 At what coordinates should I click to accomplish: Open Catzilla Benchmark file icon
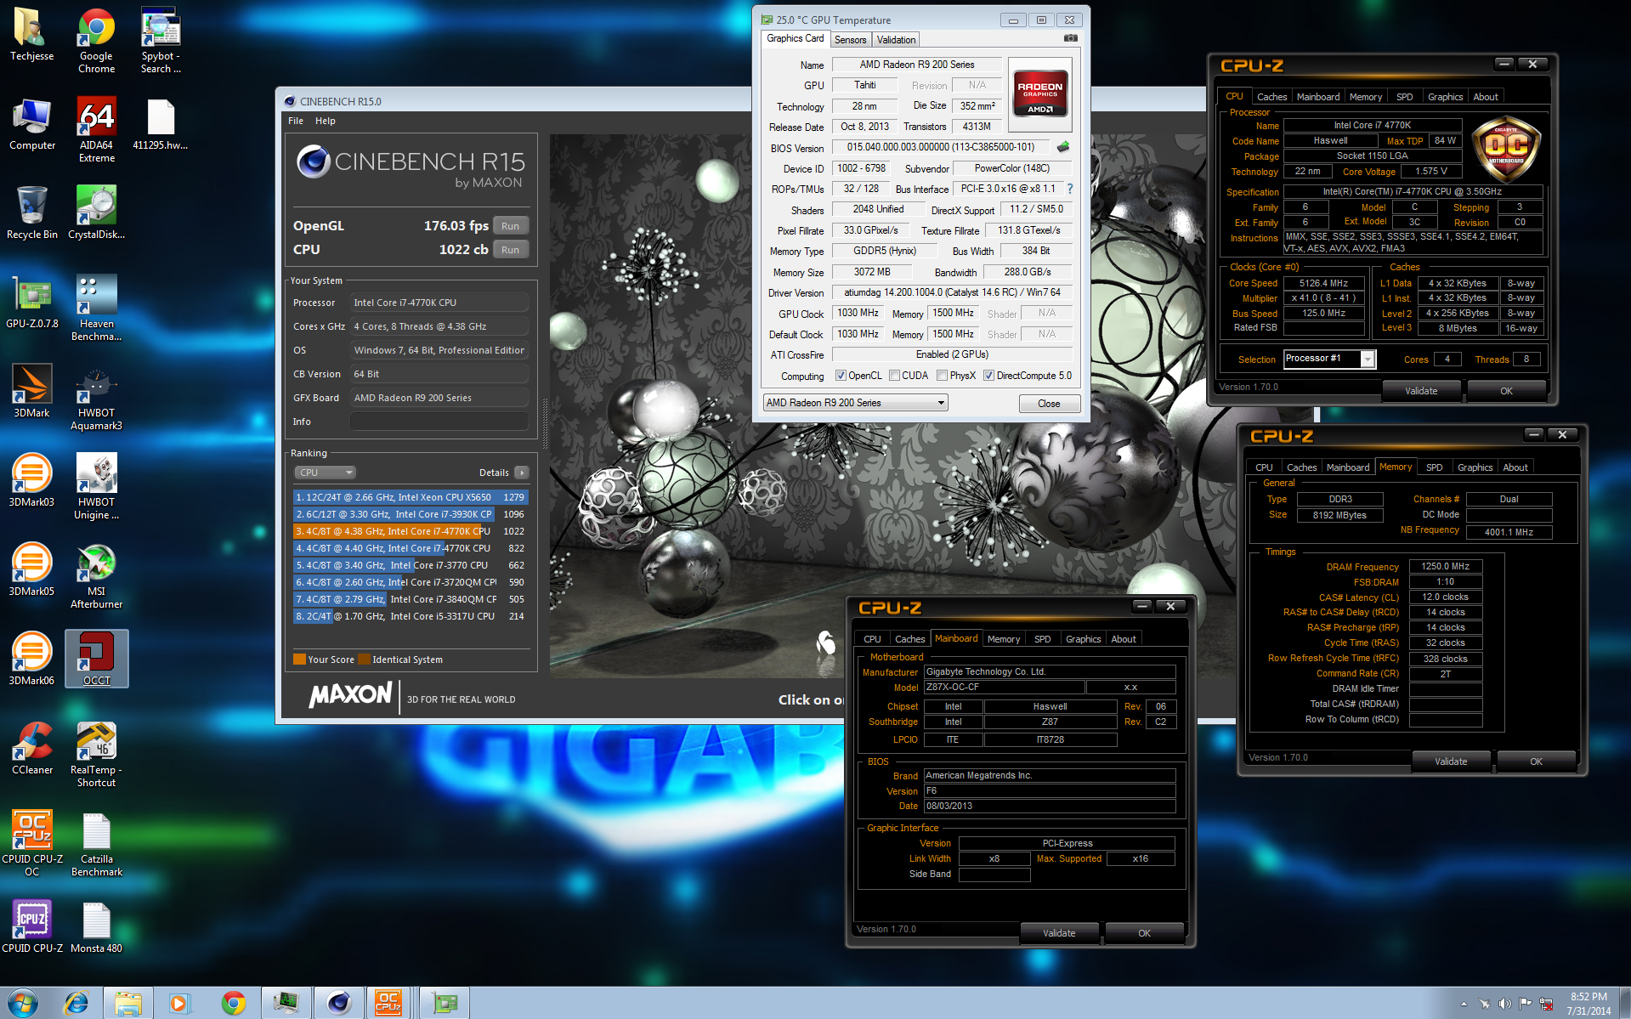(x=96, y=844)
